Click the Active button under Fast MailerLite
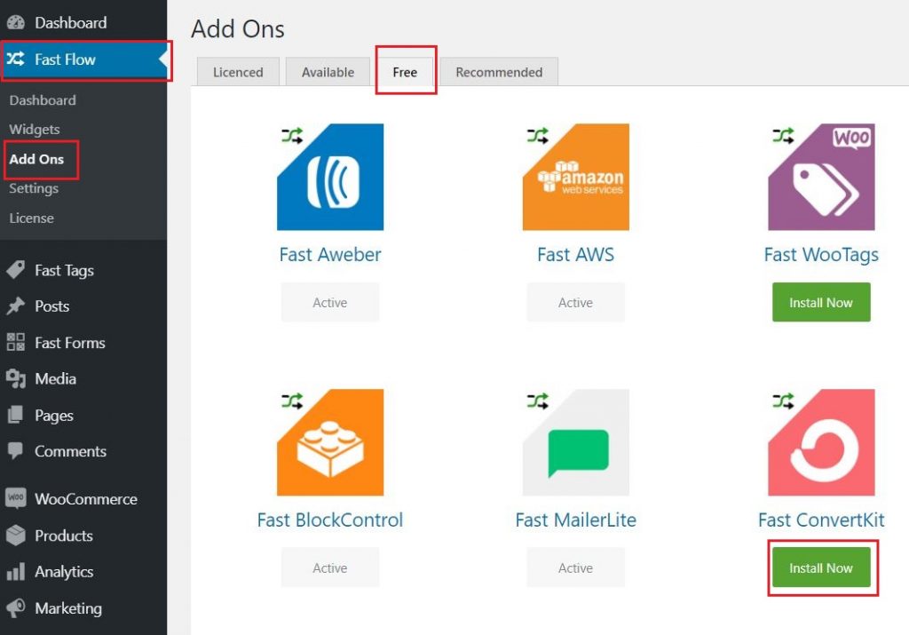Screen dimensions: 909x635 click(575, 568)
